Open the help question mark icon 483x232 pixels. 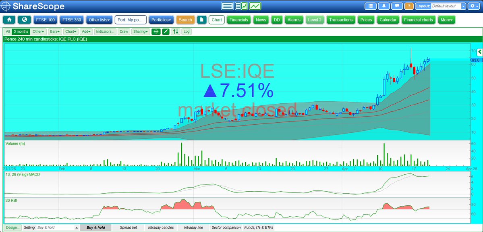tap(409, 6)
